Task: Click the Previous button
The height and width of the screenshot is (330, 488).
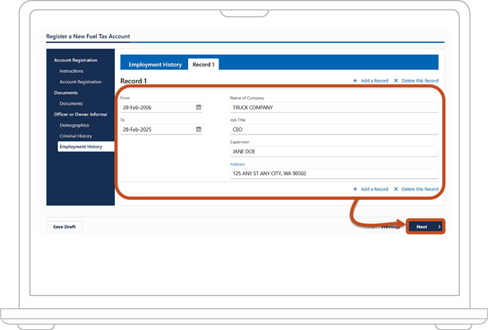Action: (x=386, y=227)
